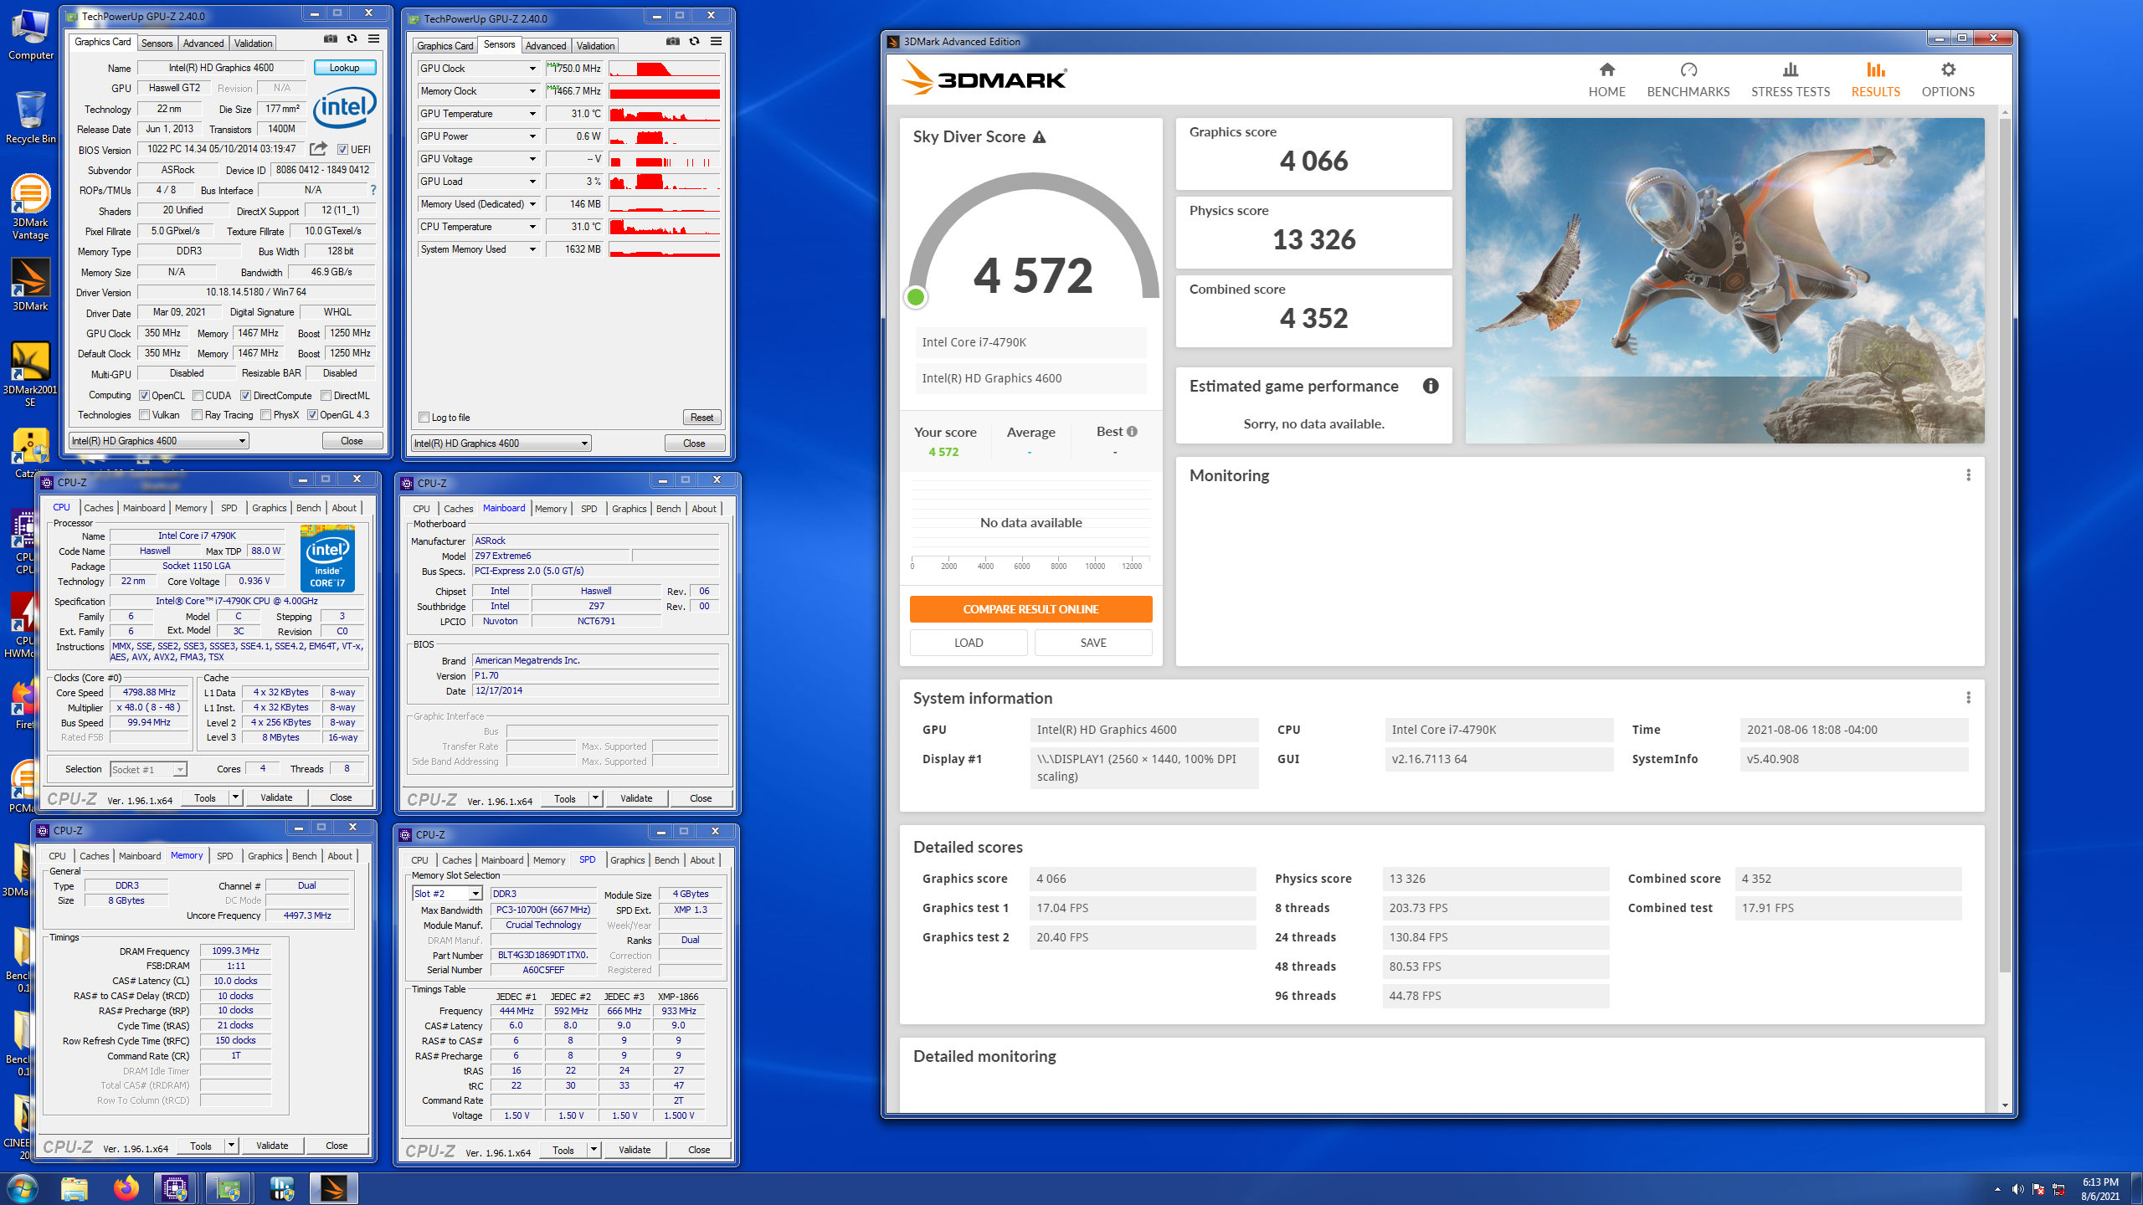Expand the GPU Temperature sensor dropdown
The height and width of the screenshot is (1205, 2143).
532,114
